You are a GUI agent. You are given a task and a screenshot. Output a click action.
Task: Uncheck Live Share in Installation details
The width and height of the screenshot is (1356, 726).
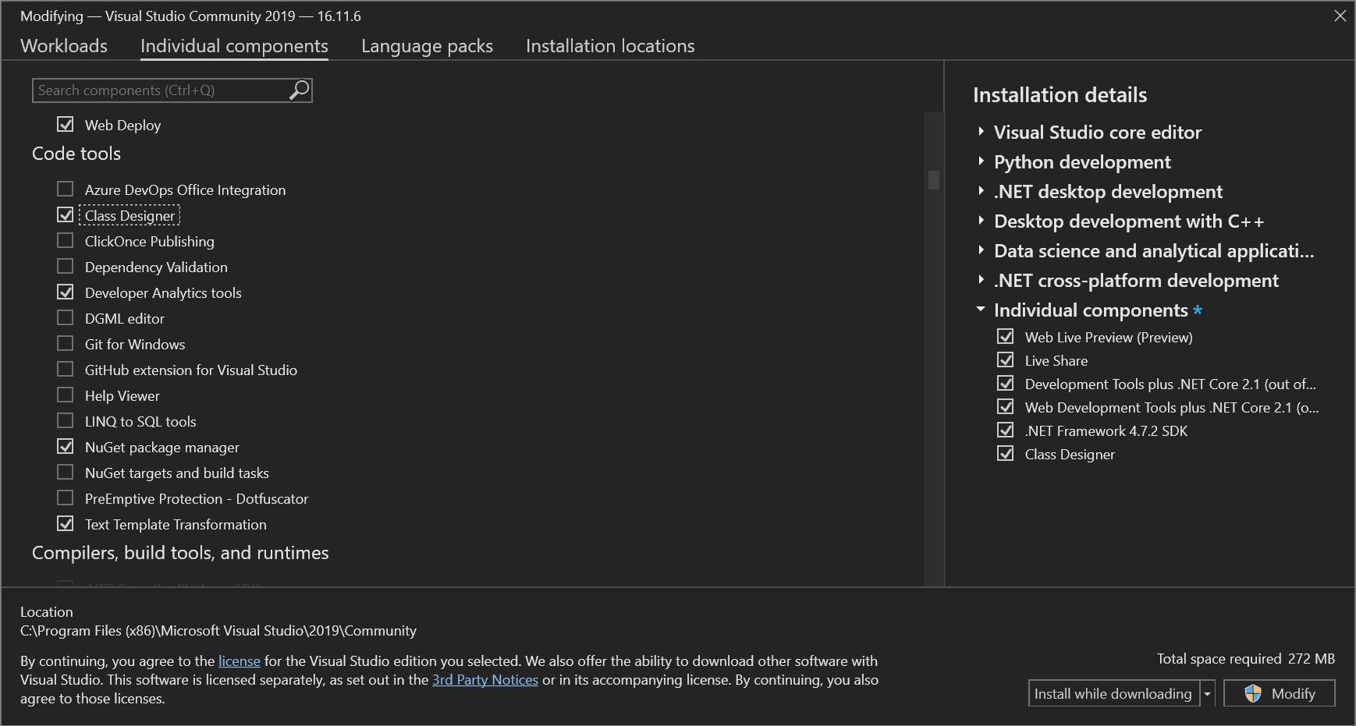click(x=1006, y=359)
